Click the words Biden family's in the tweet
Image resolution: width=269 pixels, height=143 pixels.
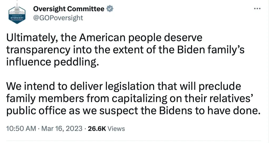click(x=211, y=50)
